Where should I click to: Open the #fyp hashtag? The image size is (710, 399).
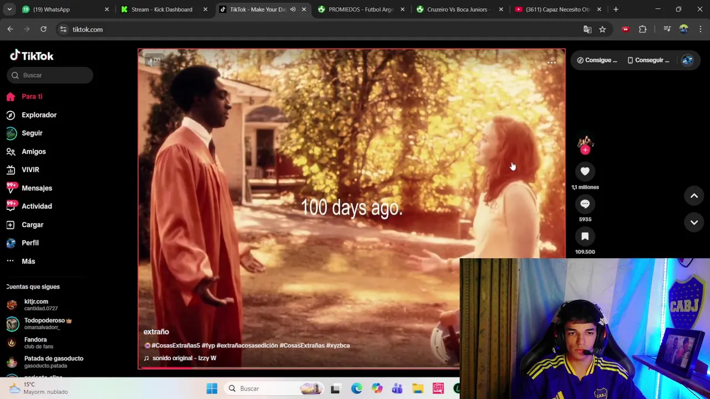208,345
